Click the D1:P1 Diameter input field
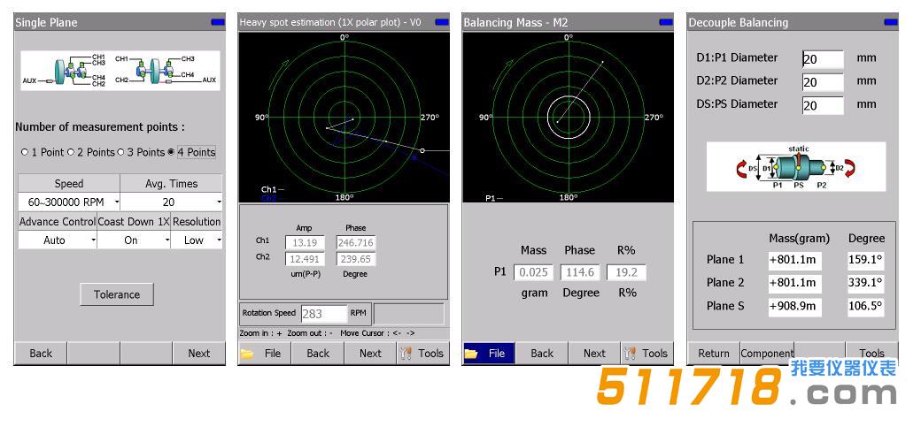 [x=823, y=59]
